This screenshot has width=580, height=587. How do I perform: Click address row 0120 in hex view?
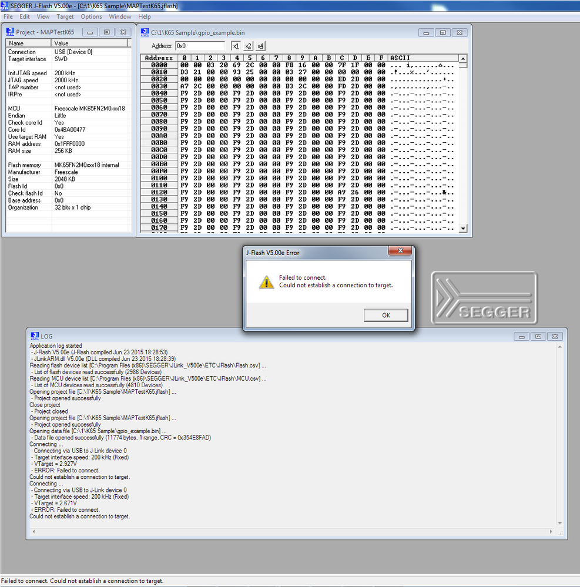159,192
